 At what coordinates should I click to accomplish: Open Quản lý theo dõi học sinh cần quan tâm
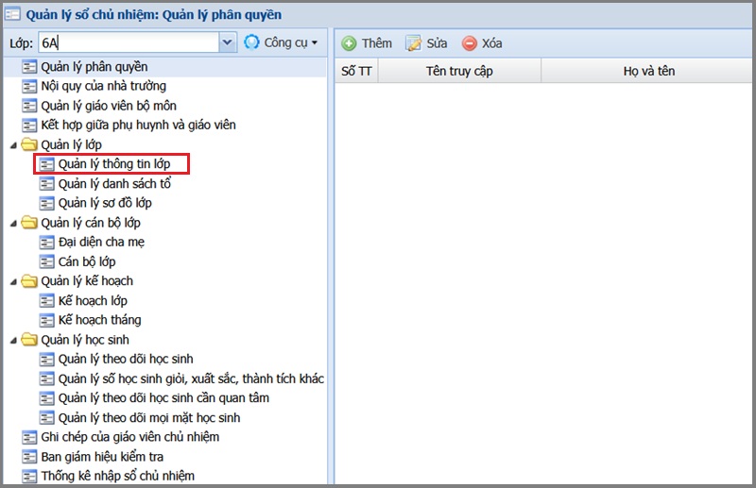coord(163,398)
